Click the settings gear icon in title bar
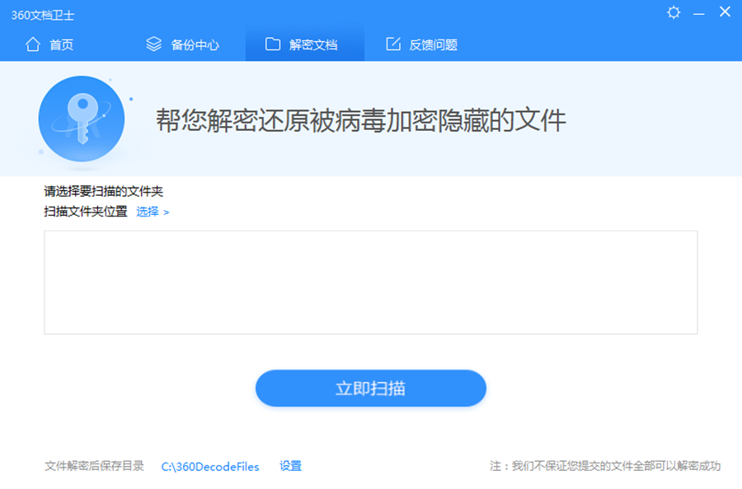Image resolution: width=742 pixels, height=489 pixels. [674, 12]
